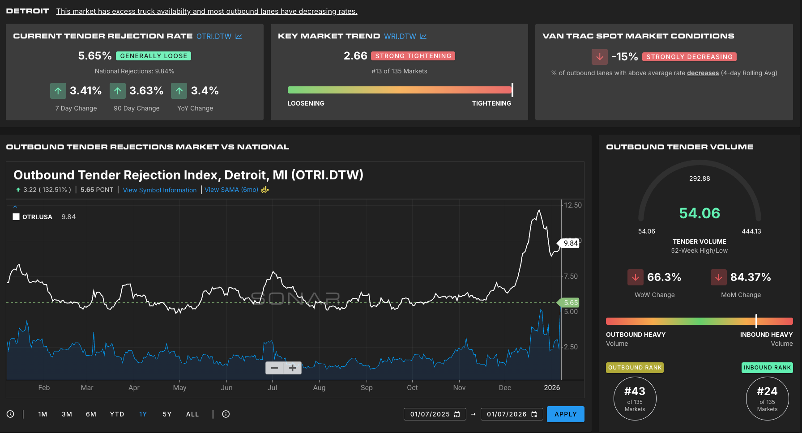
Task: Toggle the OTRI.USA legend swatch
Action: pyautogui.click(x=16, y=217)
